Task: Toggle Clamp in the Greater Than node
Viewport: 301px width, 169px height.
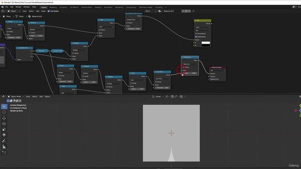Action: 127,23
